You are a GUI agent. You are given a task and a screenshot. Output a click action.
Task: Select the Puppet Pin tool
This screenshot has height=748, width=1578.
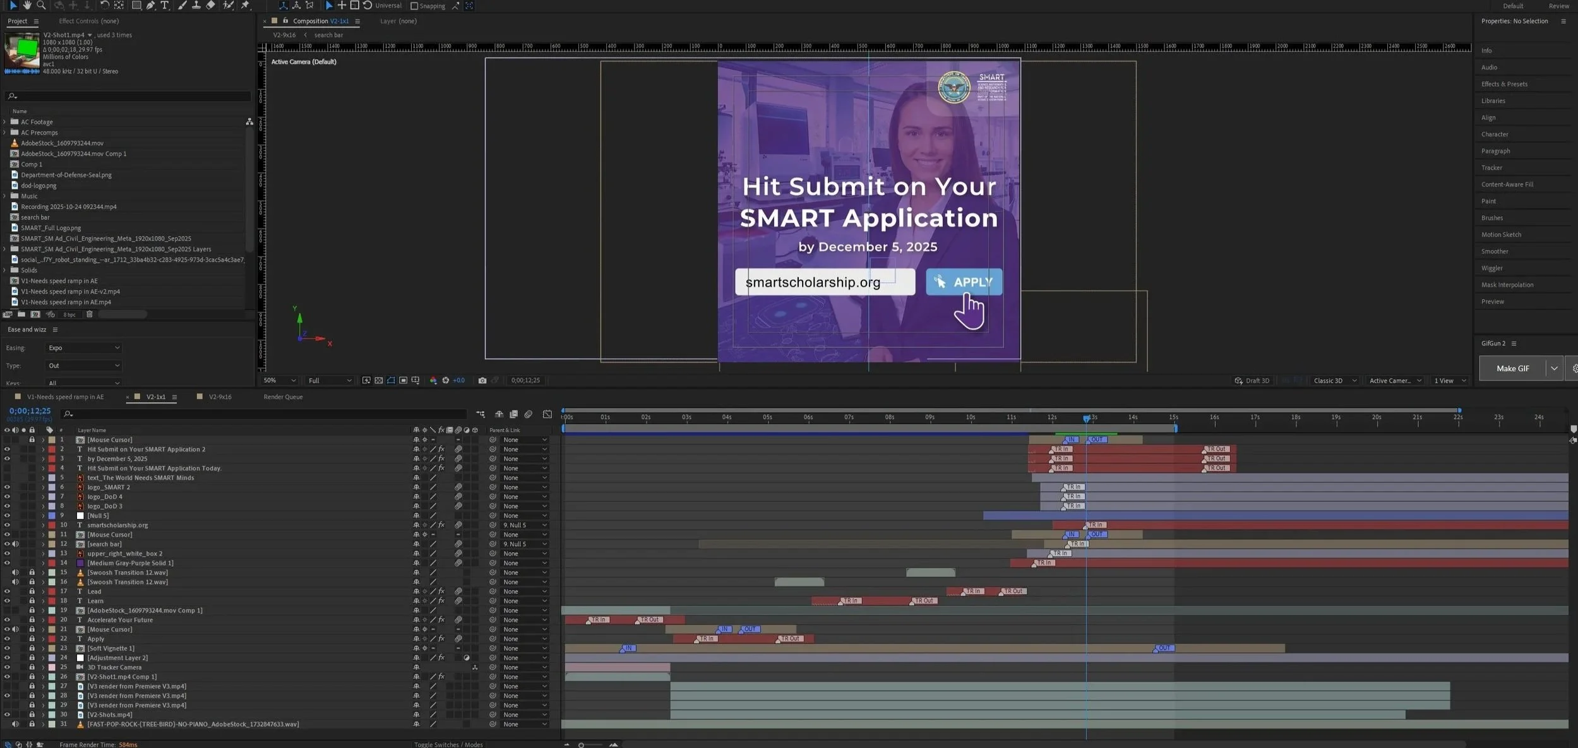click(x=245, y=5)
